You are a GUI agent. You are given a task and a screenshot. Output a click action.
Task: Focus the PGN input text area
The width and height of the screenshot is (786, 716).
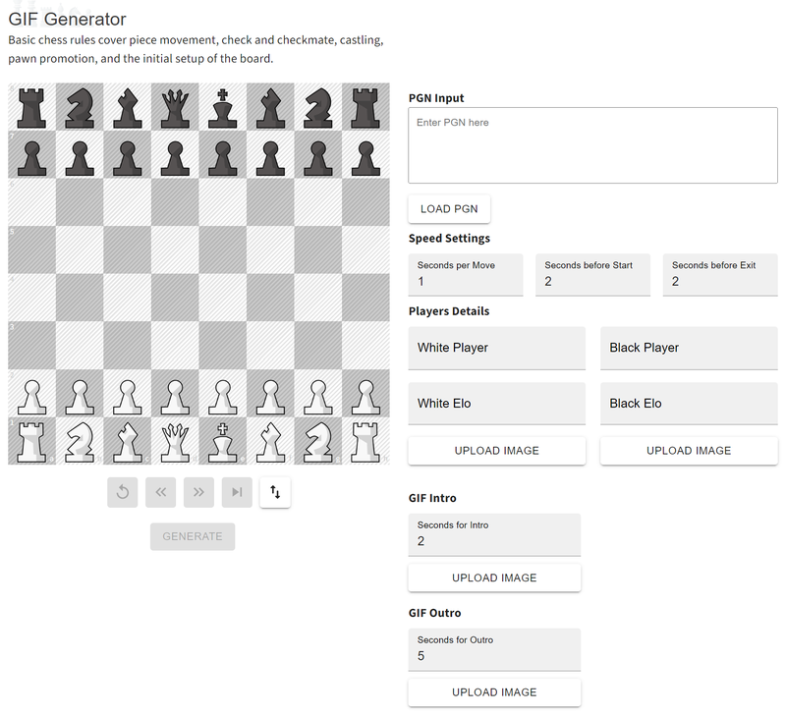pyautogui.click(x=592, y=145)
